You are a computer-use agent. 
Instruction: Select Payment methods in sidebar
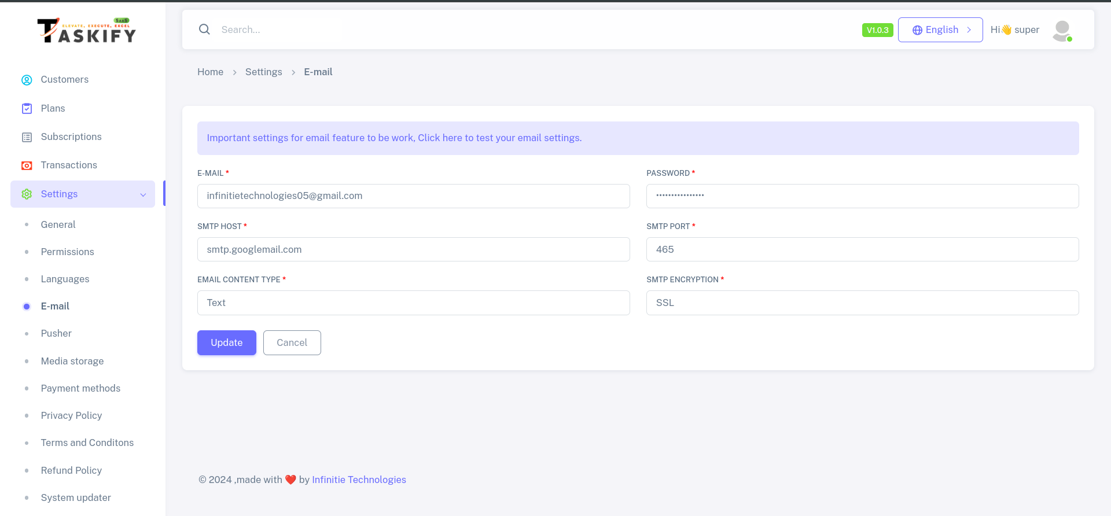click(80, 388)
